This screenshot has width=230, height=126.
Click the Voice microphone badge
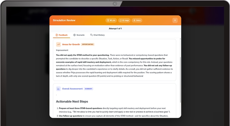[x=137, y=20]
